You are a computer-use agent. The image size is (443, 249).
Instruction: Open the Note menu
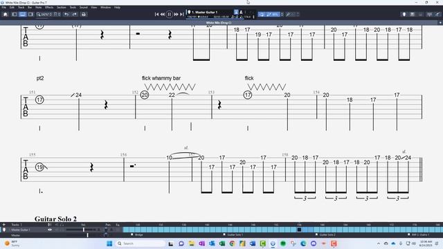point(39,8)
